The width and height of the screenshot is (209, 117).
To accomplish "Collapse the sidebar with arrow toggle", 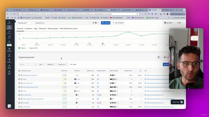I will (15, 21).
